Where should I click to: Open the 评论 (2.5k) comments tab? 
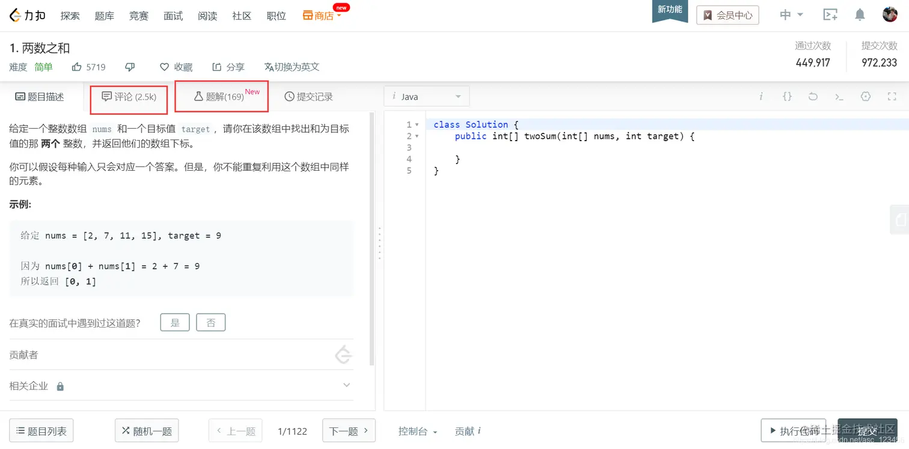(129, 97)
